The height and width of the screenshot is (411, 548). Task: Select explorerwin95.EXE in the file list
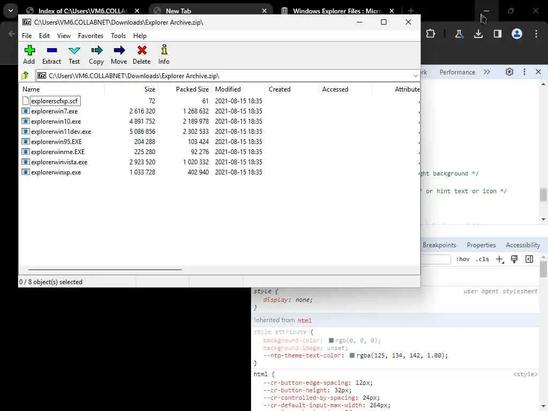coord(56,141)
